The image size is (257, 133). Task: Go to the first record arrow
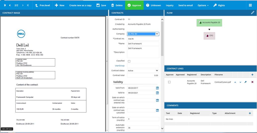click(5, 5)
